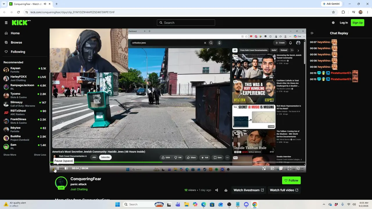The width and height of the screenshot is (372, 209).
Task: Select RSiTzGhost ARC Raiders channel
Action: tap(25, 112)
